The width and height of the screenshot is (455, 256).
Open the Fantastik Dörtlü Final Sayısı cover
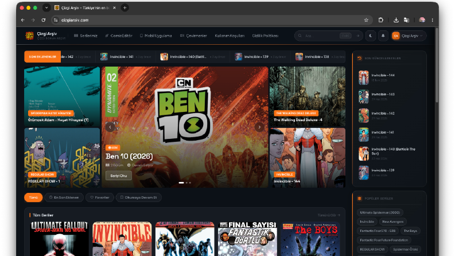click(247, 239)
